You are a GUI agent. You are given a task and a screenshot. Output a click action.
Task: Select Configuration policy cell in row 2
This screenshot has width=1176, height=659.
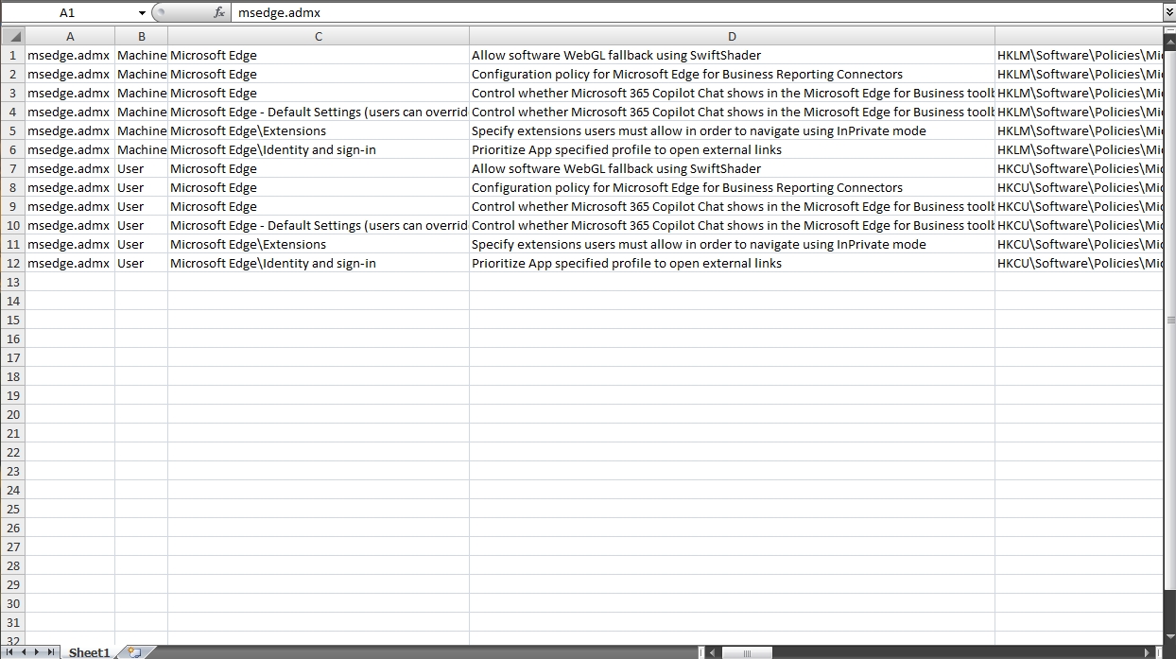732,74
